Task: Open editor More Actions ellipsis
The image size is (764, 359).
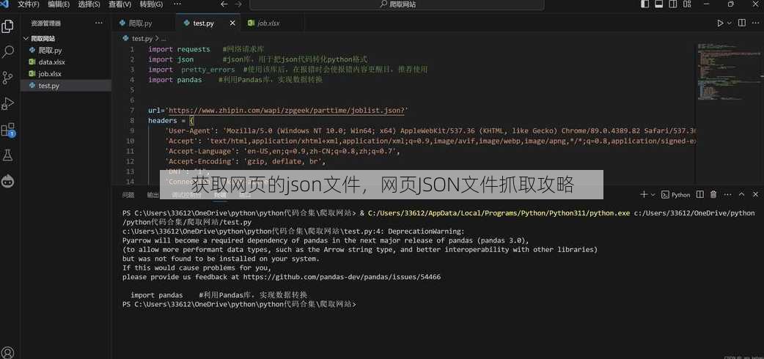Action: (x=755, y=23)
